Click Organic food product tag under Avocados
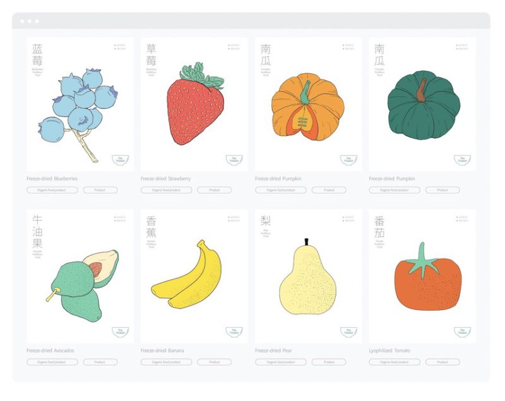Viewport: 505px width, 401px height. [52, 362]
